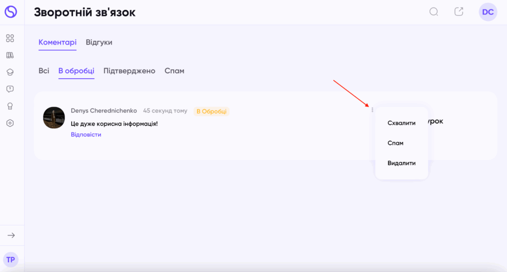This screenshot has width=507, height=272.
Task: Select Схвалити from the context menu
Action: pyautogui.click(x=402, y=123)
